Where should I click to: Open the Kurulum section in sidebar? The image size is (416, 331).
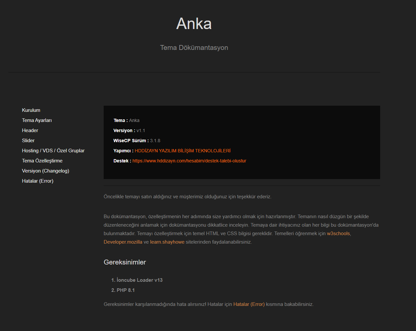(x=31, y=110)
